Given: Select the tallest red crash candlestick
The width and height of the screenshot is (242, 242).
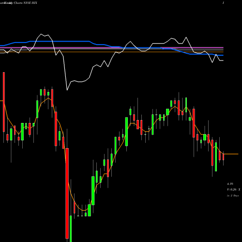Looking at the screenshot, I should pyautogui.click(x=67, y=193).
